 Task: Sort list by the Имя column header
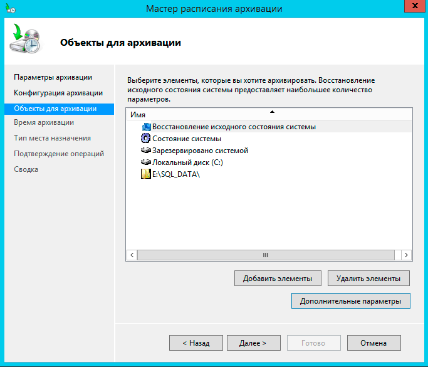click(x=269, y=115)
